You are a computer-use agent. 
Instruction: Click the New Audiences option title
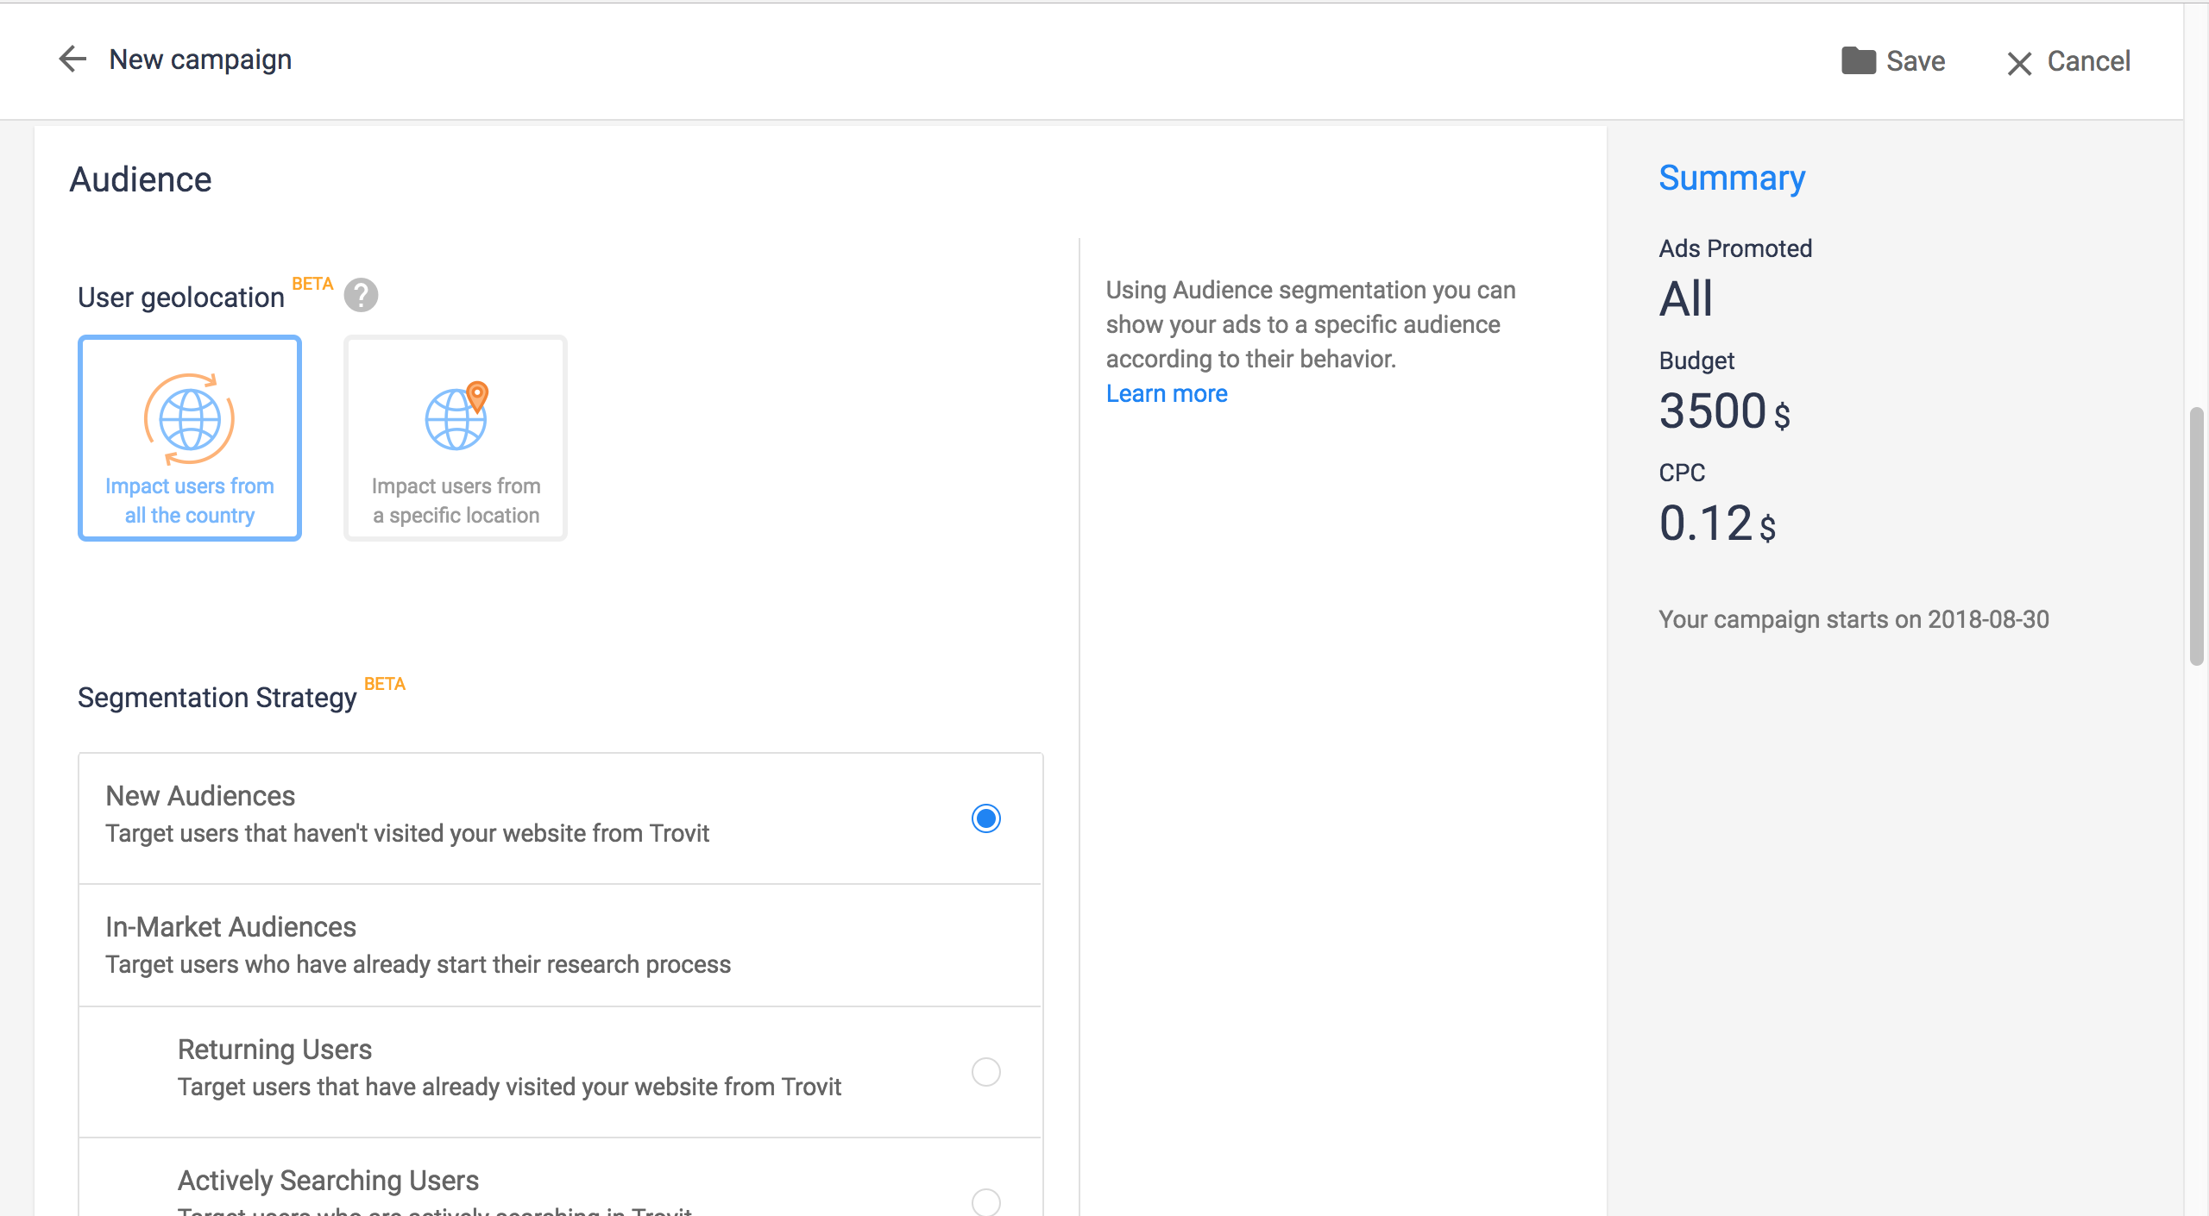[200, 795]
